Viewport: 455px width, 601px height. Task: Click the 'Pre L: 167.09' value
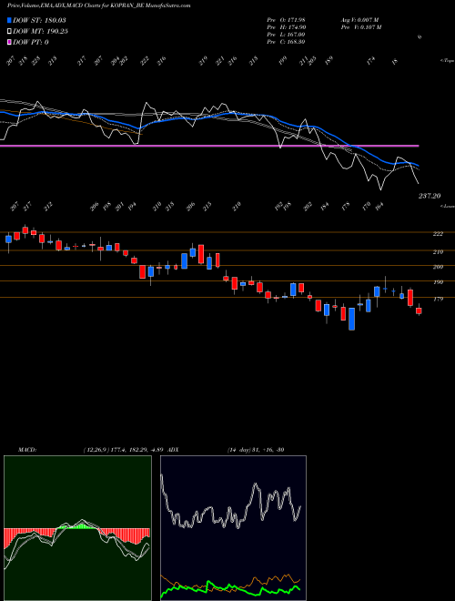tap(286, 35)
